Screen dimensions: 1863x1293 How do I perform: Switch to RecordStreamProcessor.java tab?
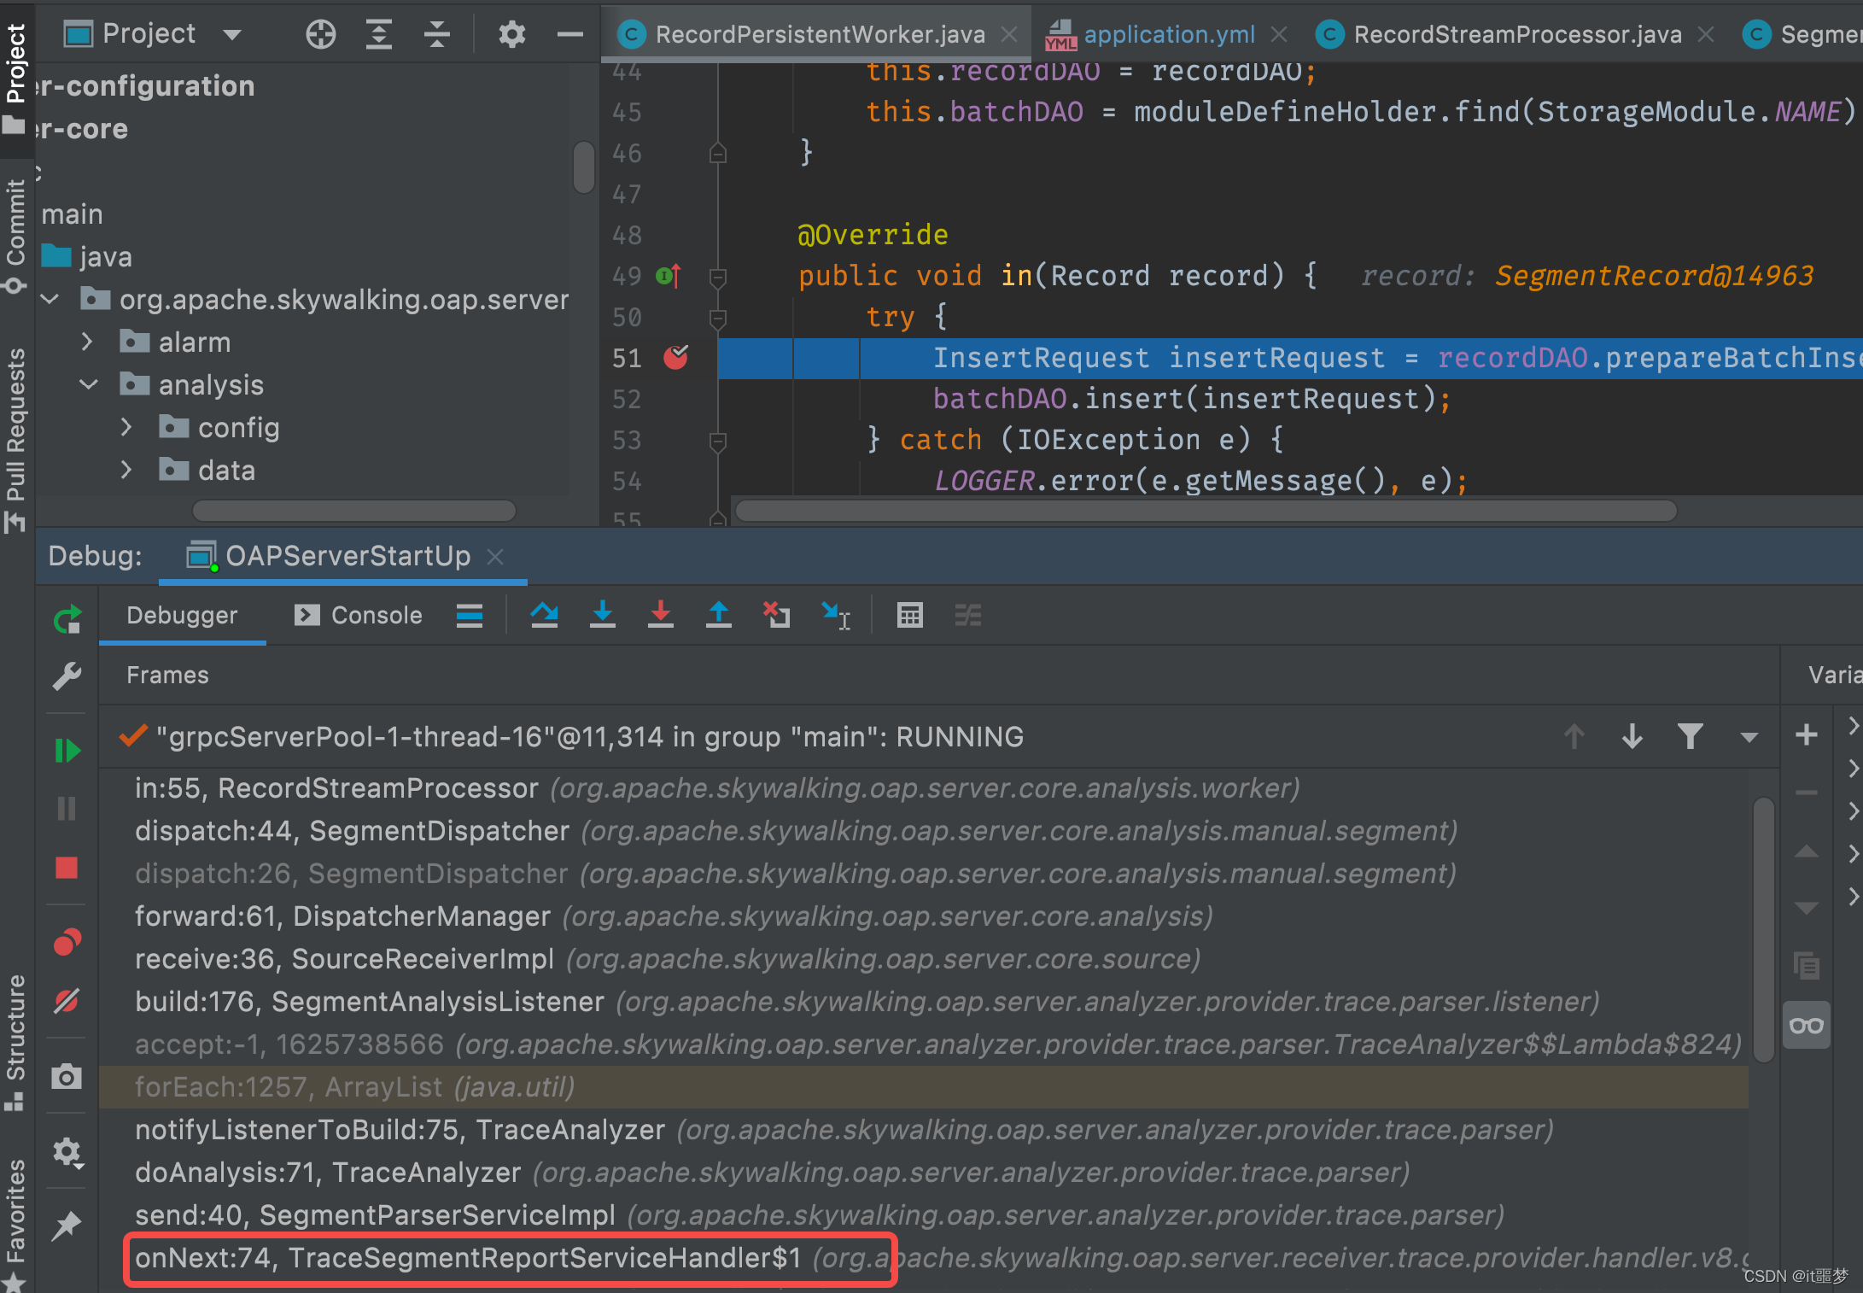[x=1516, y=34]
